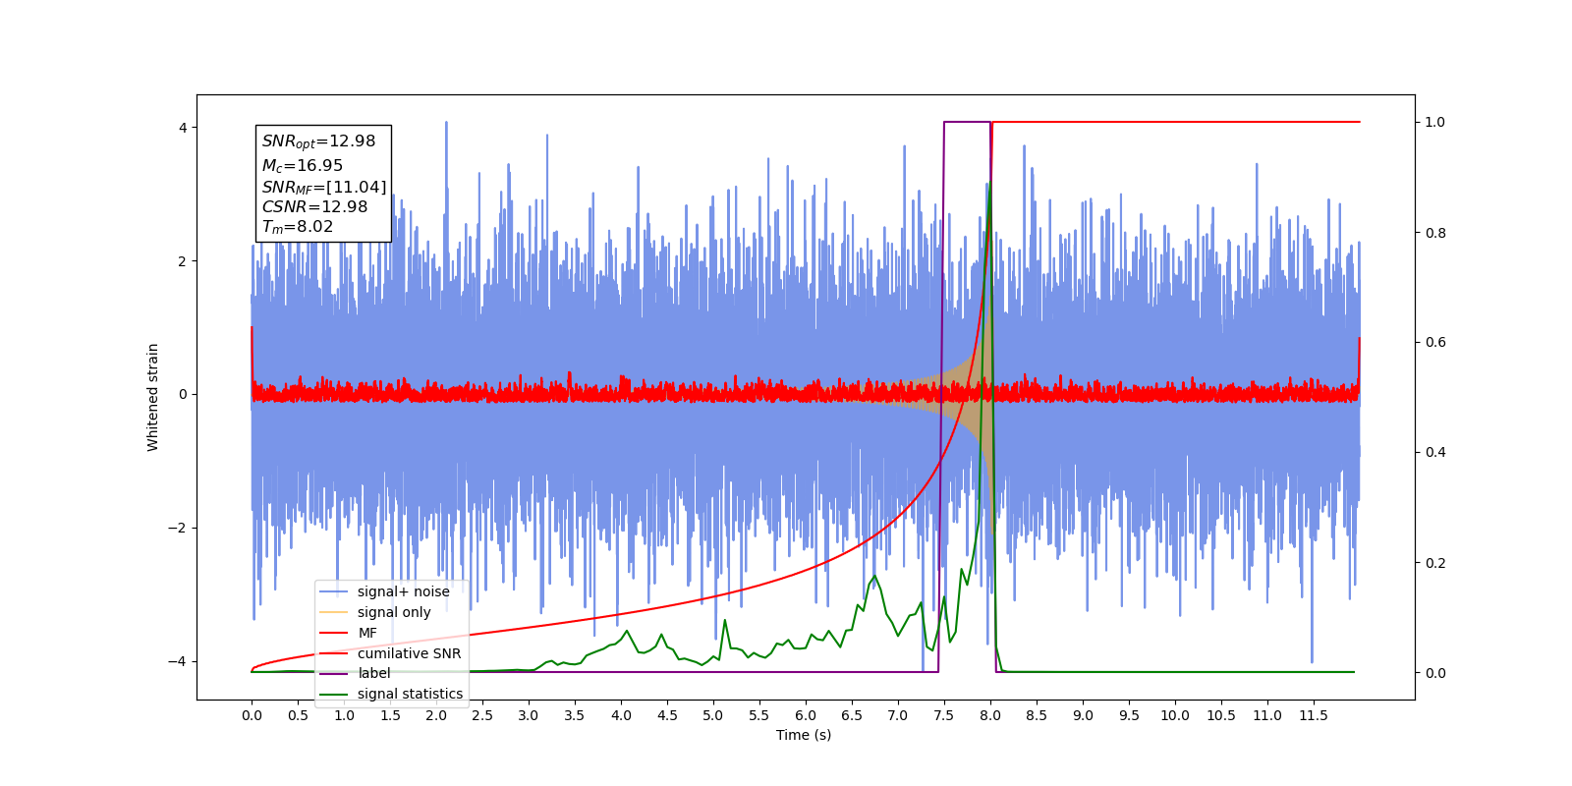Viewport: 1572px width, 786px height.
Task: Click the x-axis tick label 11.0
Action: (1267, 715)
